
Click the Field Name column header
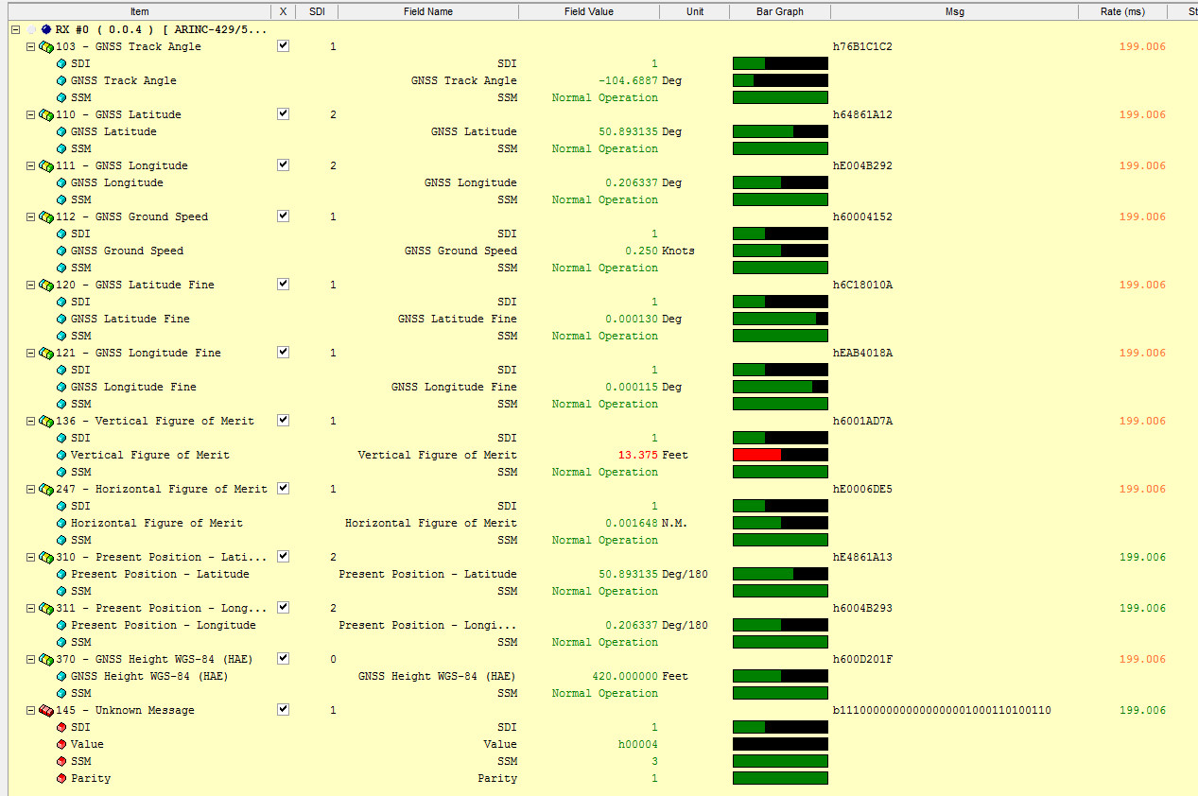point(427,11)
